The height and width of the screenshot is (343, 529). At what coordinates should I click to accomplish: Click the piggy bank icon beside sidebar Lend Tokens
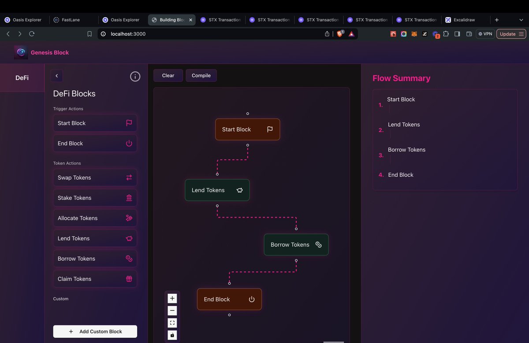point(129,238)
